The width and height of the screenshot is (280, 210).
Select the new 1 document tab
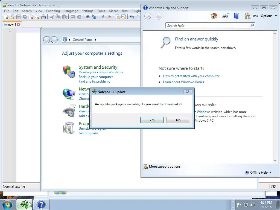coord(12,24)
